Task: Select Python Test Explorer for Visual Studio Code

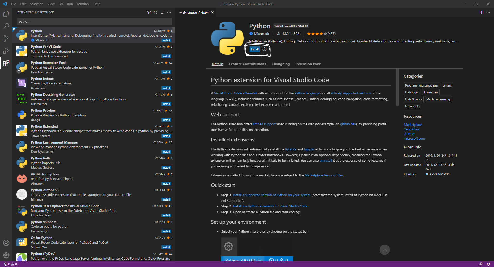Action: 94,211
